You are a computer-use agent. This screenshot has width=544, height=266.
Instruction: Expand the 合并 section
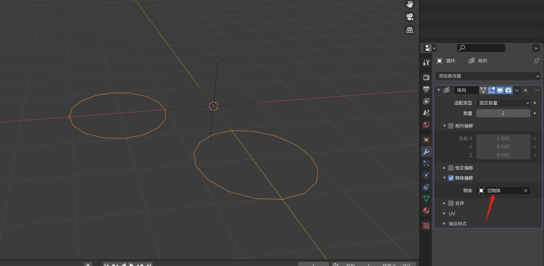click(x=444, y=203)
